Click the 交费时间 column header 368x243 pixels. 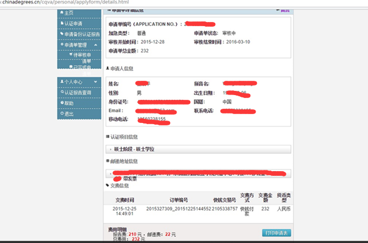pyautogui.click(x=125, y=200)
